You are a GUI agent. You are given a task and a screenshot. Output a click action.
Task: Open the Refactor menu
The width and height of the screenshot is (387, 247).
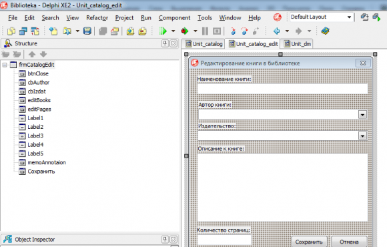(x=97, y=18)
